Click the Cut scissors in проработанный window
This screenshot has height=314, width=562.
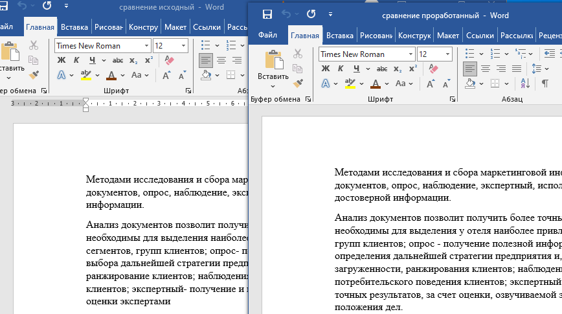[298, 54]
